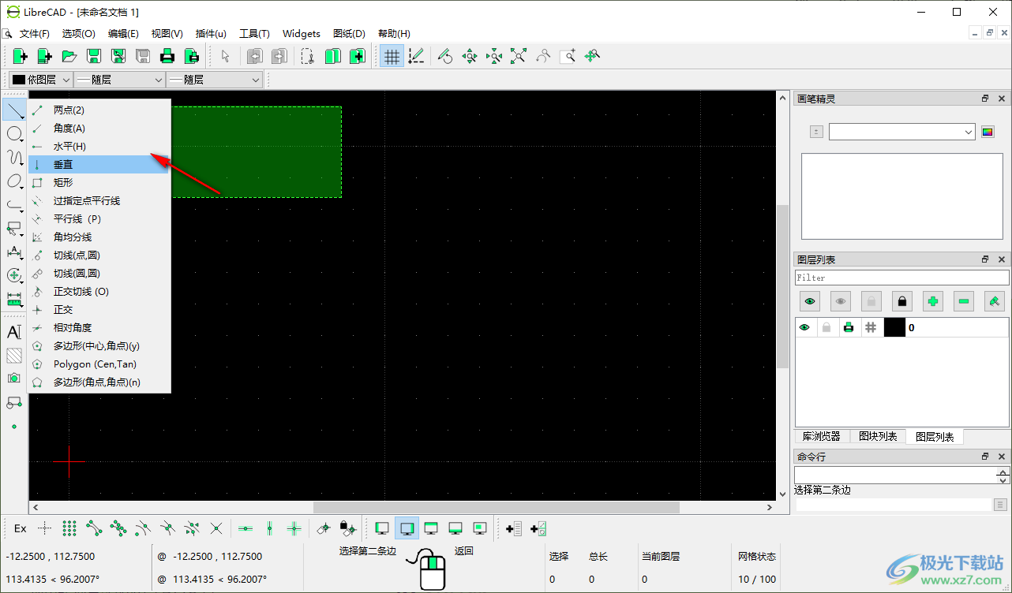Image resolution: width=1012 pixels, height=593 pixels.
Task: Click the Zoom Panning icon
Action: [x=592, y=56]
